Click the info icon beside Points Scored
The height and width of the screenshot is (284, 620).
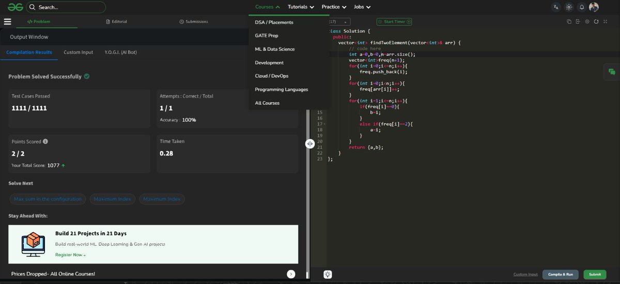pyautogui.click(x=45, y=141)
